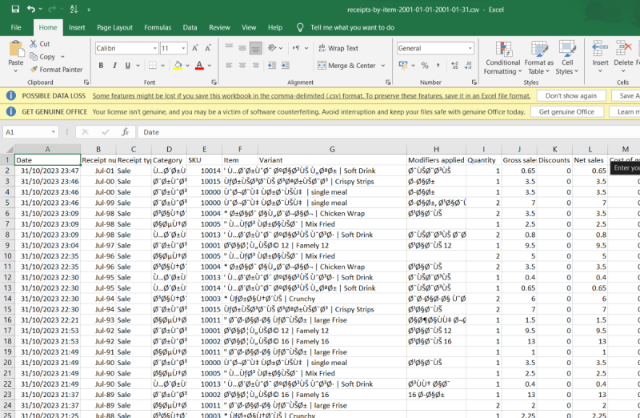Select column G header

[x=330, y=149]
